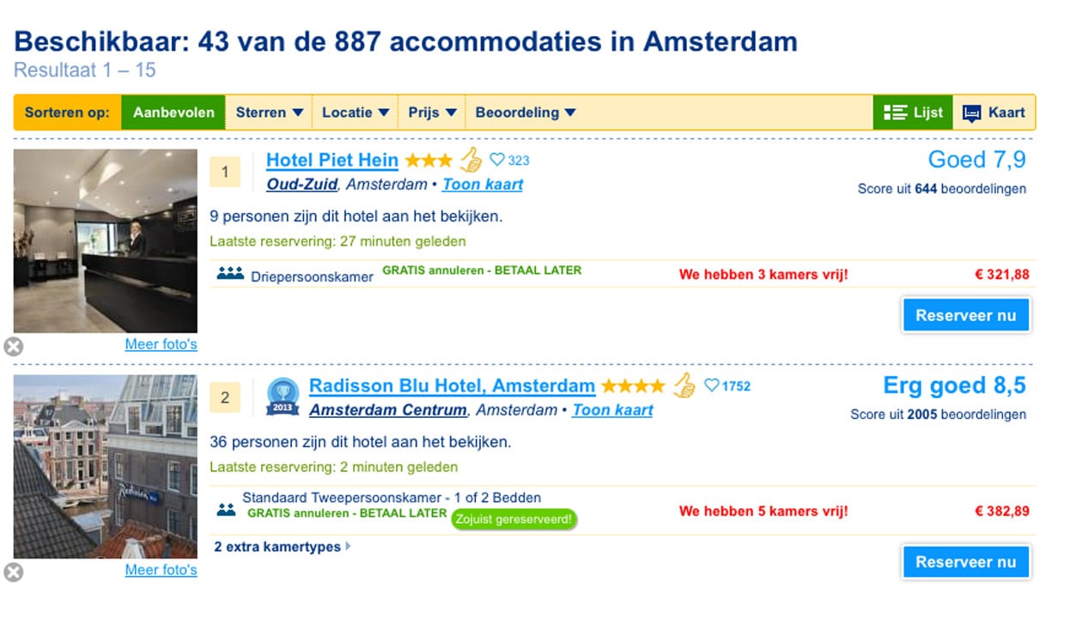Viewport: 1089px width, 618px height.
Task: Dismiss Hotel Piet Hein with the grey X icon
Action: click(x=13, y=346)
